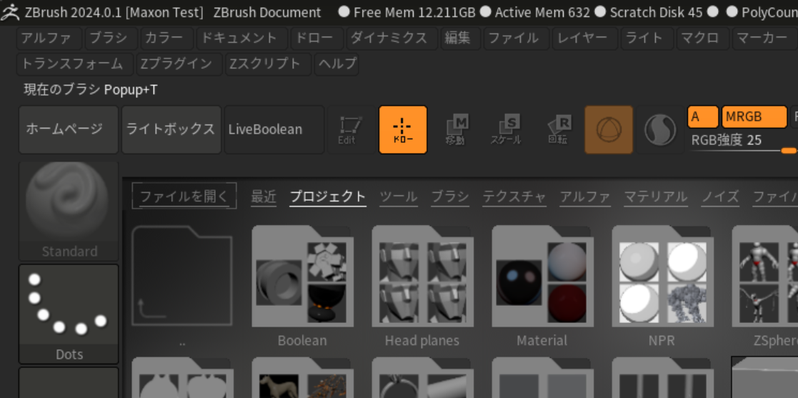Screen dimensions: 798x398
Task: Select the Move (移動) tool icon
Action: pos(455,130)
